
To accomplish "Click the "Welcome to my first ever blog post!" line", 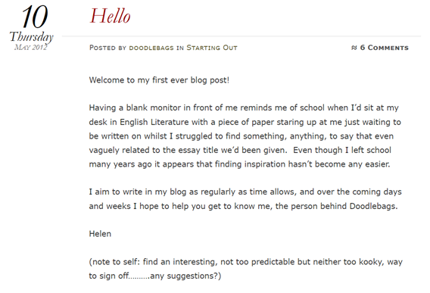I will (159, 80).
